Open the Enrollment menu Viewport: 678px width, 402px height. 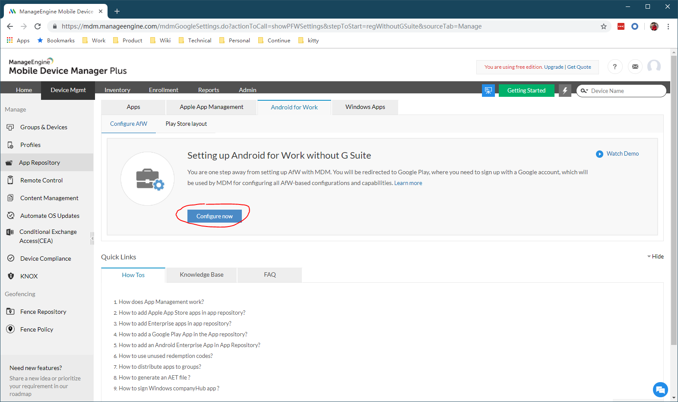tap(163, 90)
